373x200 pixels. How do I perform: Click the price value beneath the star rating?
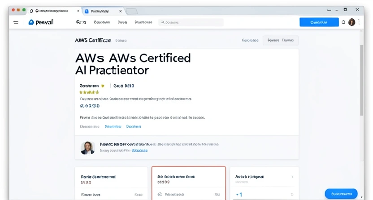click(x=90, y=106)
